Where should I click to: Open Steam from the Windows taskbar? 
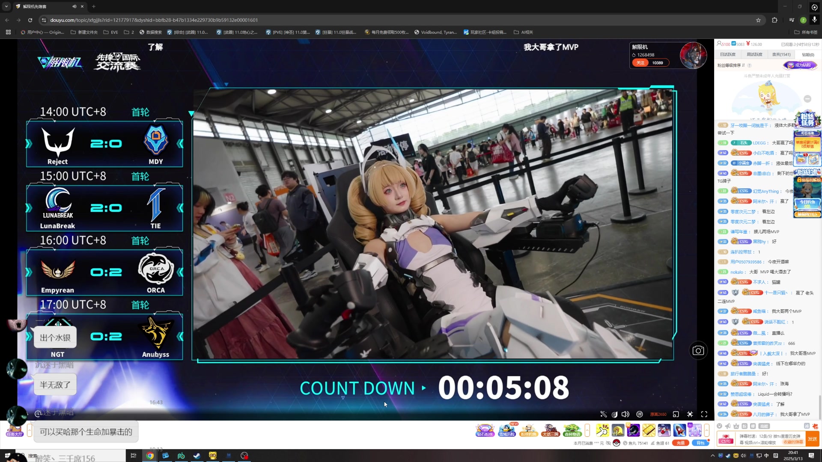click(x=197, y=456)
